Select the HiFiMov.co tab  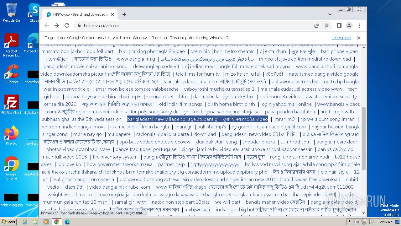coord(80,14)
